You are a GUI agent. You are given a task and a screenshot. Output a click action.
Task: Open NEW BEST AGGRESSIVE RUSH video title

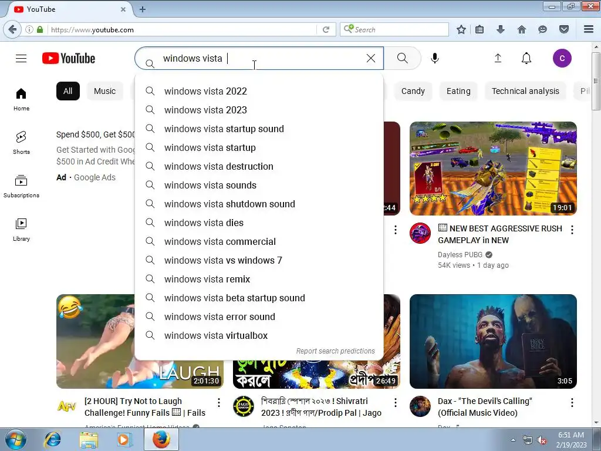(x=500, y=234)
